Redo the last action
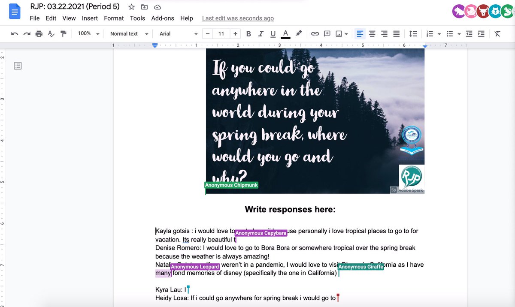Image resolution: width=515 pixels, height=307 pixels. [x=27, y=33]
